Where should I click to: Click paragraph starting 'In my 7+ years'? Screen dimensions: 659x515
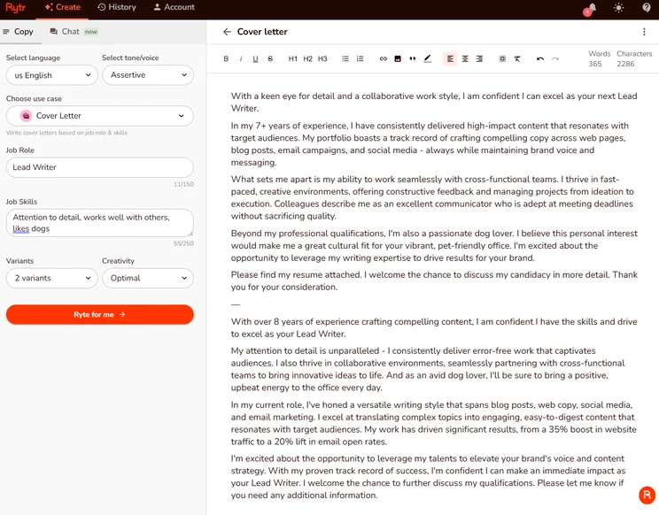point(430,144)
